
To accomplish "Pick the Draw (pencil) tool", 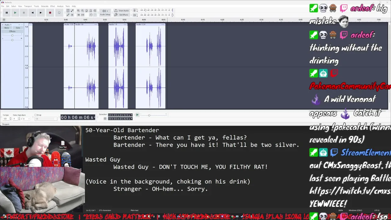I will (68, 15).
